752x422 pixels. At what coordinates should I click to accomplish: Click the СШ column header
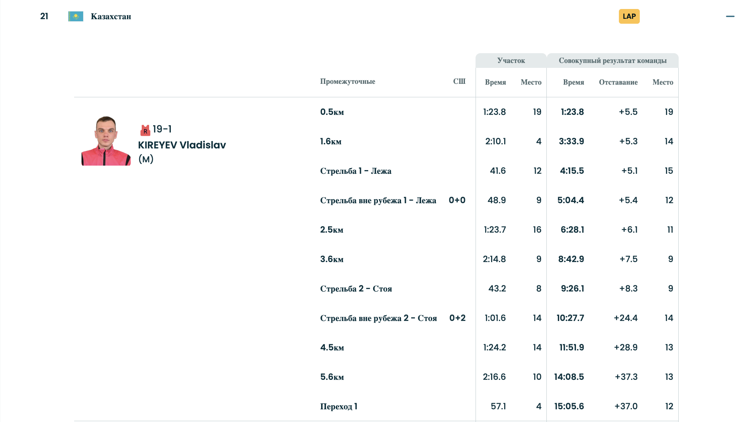click(x=459, y=81)
